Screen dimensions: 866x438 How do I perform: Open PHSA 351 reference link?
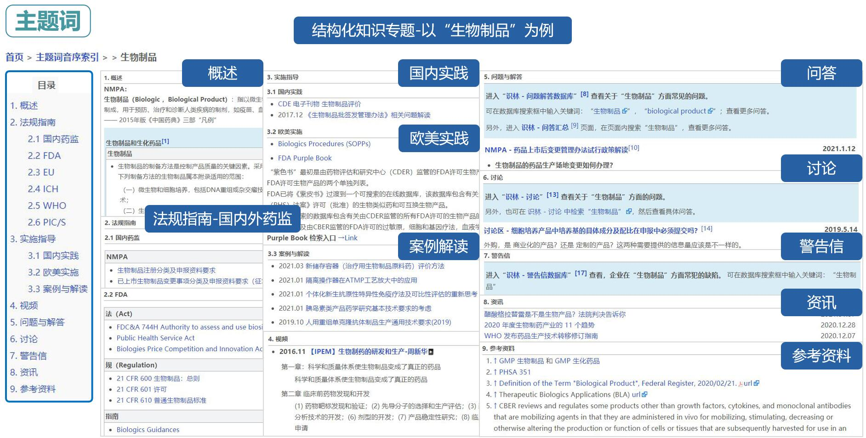[x=515, y=372]
